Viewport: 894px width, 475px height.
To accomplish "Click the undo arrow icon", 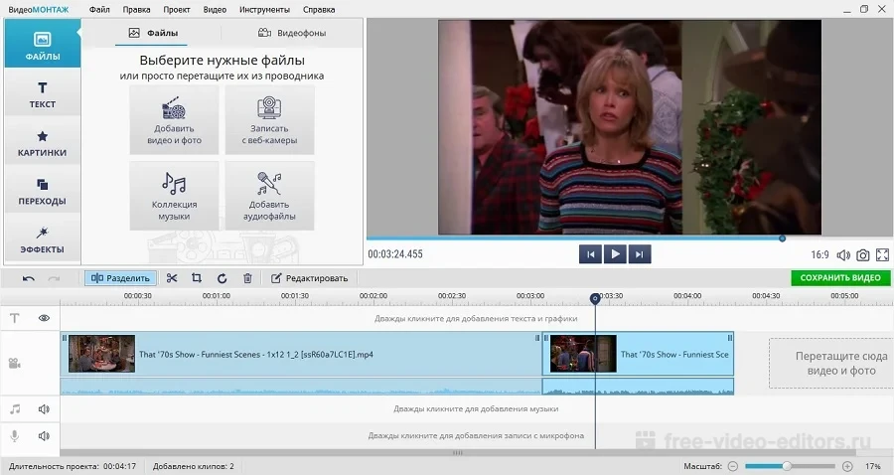I will (29, 278).
